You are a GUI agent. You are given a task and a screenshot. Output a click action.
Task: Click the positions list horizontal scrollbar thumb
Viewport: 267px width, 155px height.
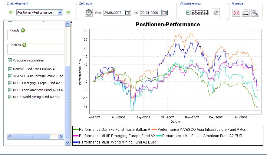click(31, 137)
